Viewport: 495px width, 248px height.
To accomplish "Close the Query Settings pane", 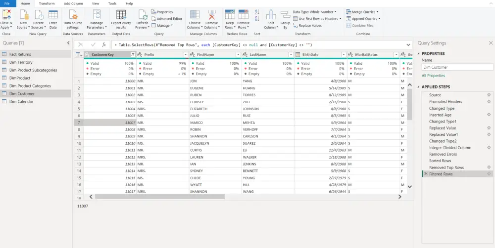I will pyautogui.click(x=491, y=43).
